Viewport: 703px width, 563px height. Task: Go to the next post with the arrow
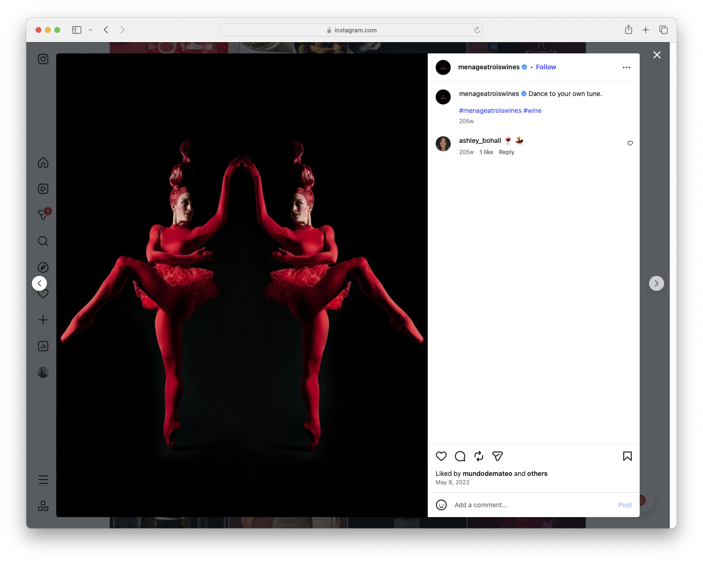(x=657, y=283)
